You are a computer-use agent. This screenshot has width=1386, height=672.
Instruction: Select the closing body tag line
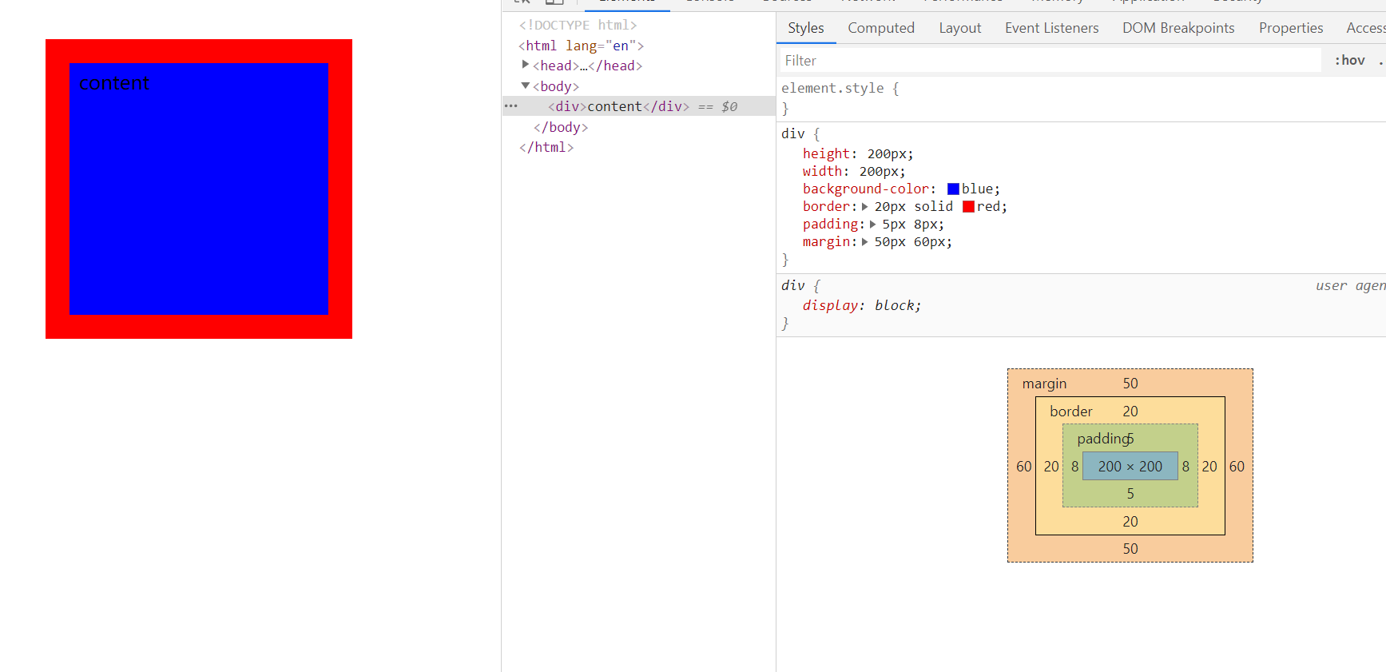[561, 127]
